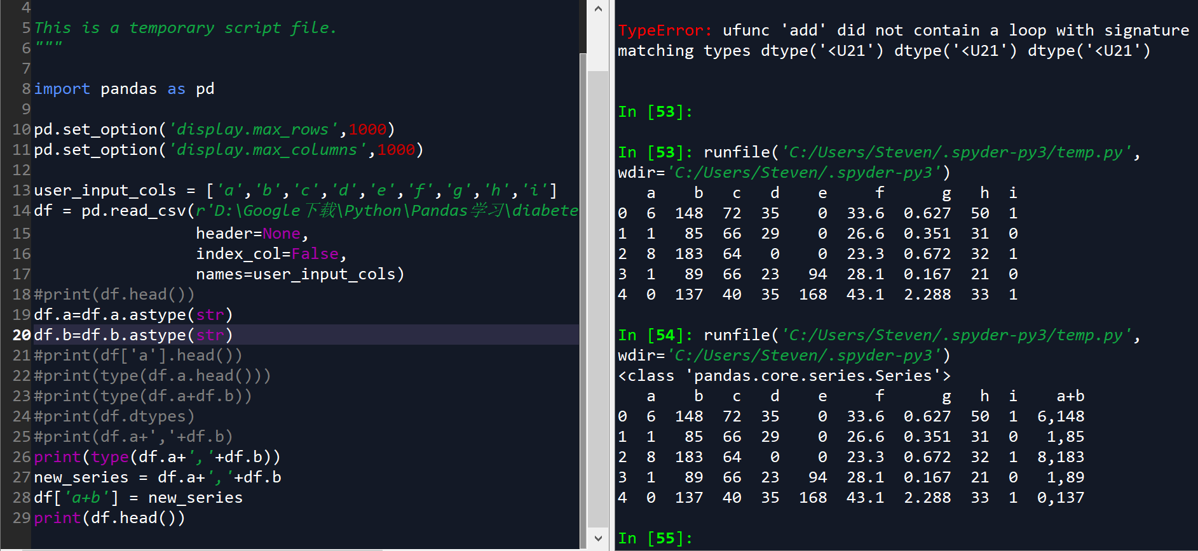The image size is (1198, 551).
Task: Click the editor scrollbar down arrow
Action: [597, 538]
